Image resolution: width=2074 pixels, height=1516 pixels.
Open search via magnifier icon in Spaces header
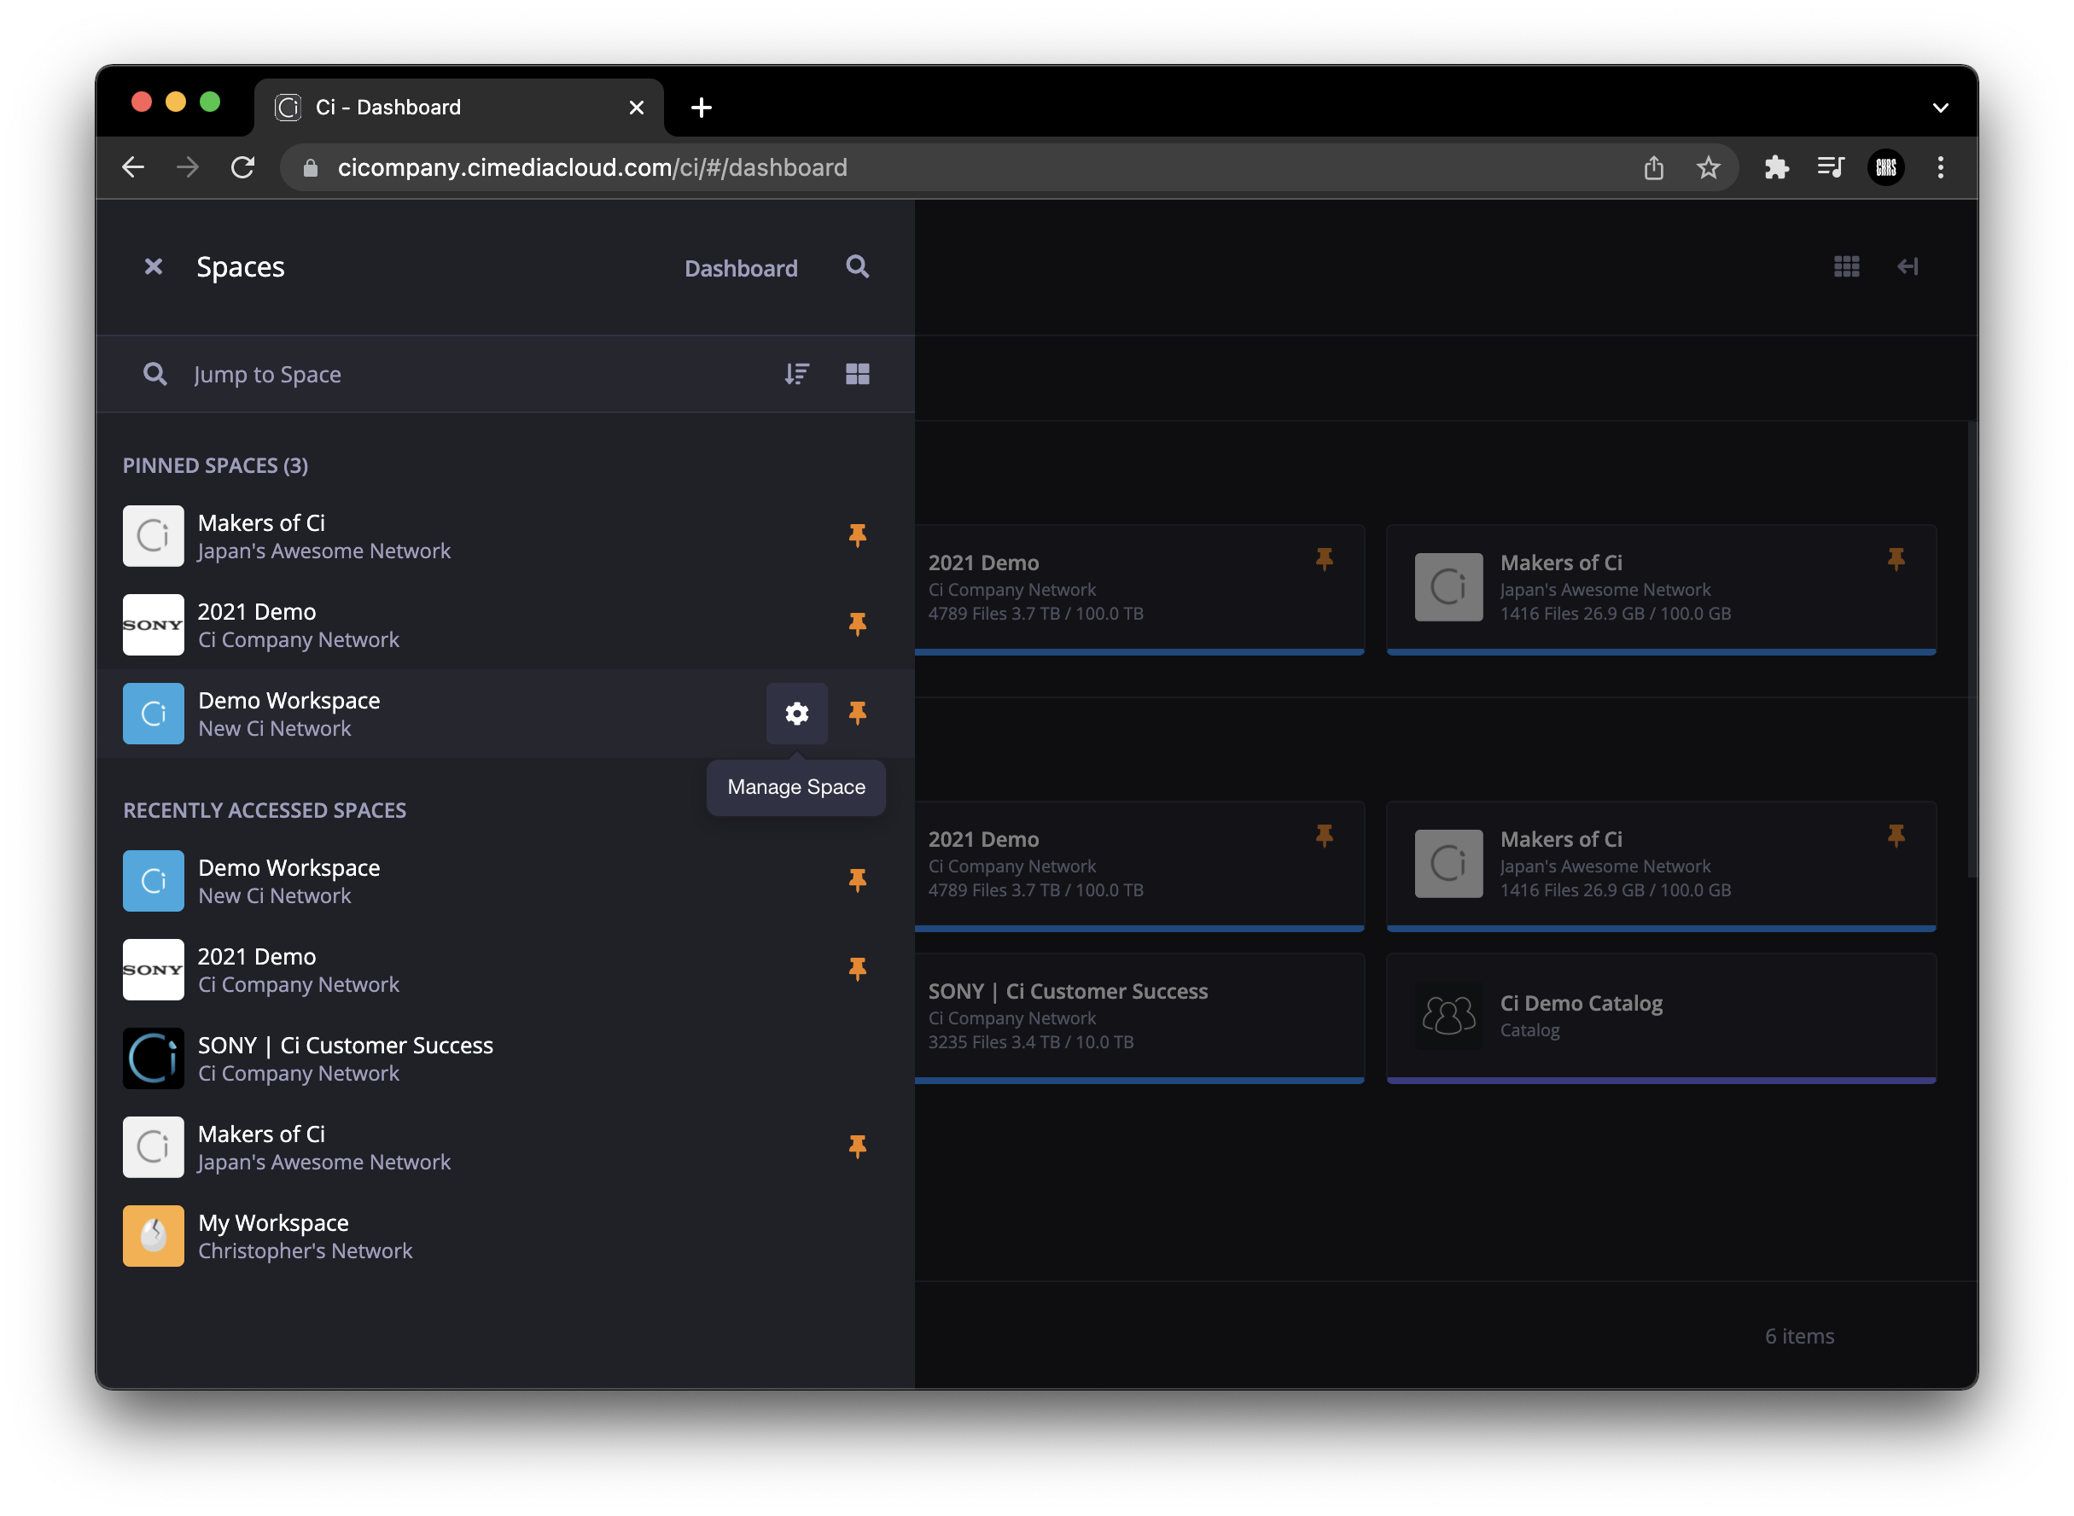click(858, 267)
